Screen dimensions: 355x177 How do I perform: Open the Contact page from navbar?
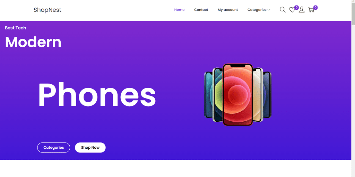[201, 10]
